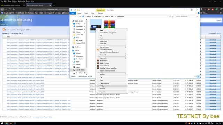This screenshot has height=125, width=223.
Task: Expand the Open with submenu
Action: tap(112, 55)
